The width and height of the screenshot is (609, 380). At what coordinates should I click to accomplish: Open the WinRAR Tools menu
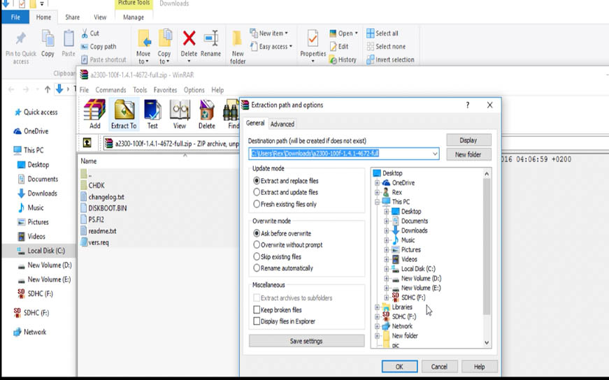click(140, 90)
